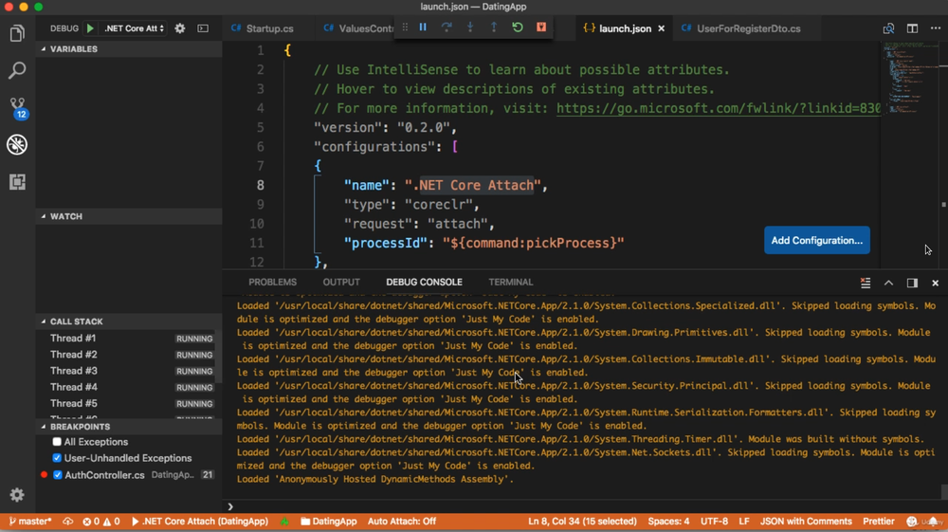Select Thread #3 in the call stack
The image size is (948, 532).
[129, 371]
